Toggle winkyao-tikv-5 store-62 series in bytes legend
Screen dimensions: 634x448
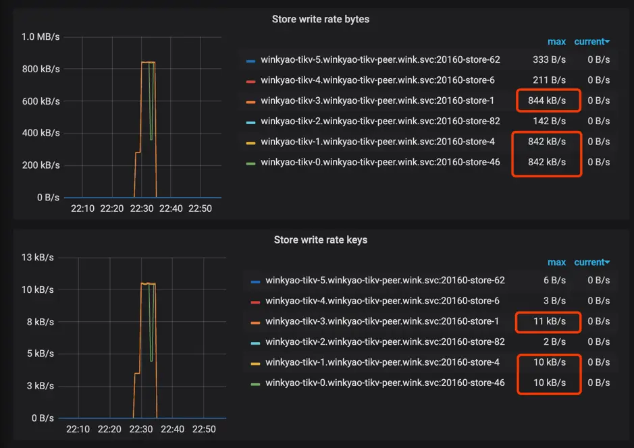(380, 59)
